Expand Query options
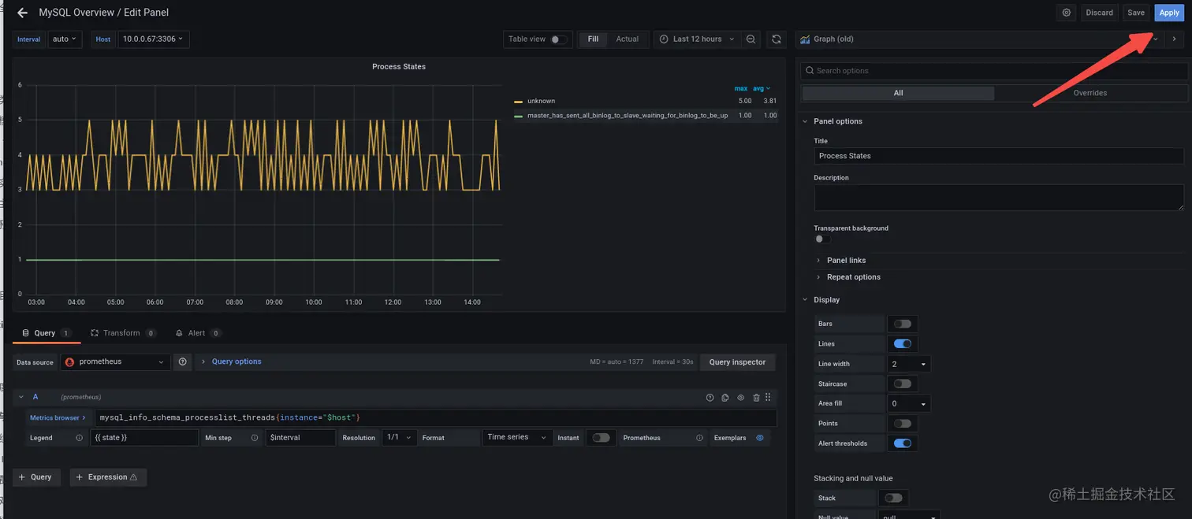 (237, 361)
